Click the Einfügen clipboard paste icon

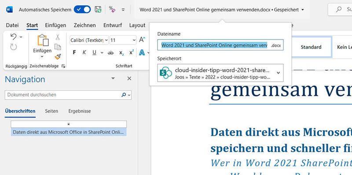pos(43,40)
